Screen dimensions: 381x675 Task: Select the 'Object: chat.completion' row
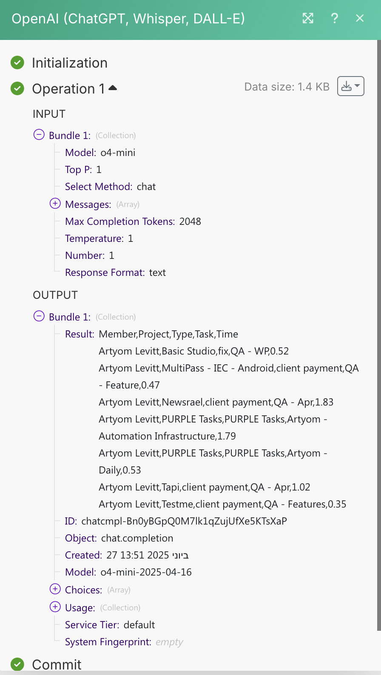[x=119, y=538]
